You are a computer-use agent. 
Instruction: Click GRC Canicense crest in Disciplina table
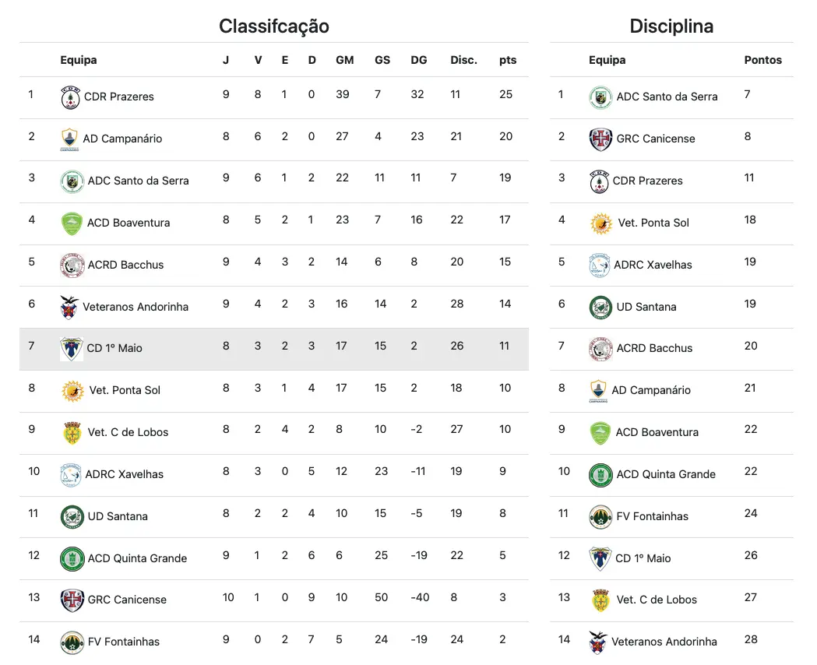600,139
